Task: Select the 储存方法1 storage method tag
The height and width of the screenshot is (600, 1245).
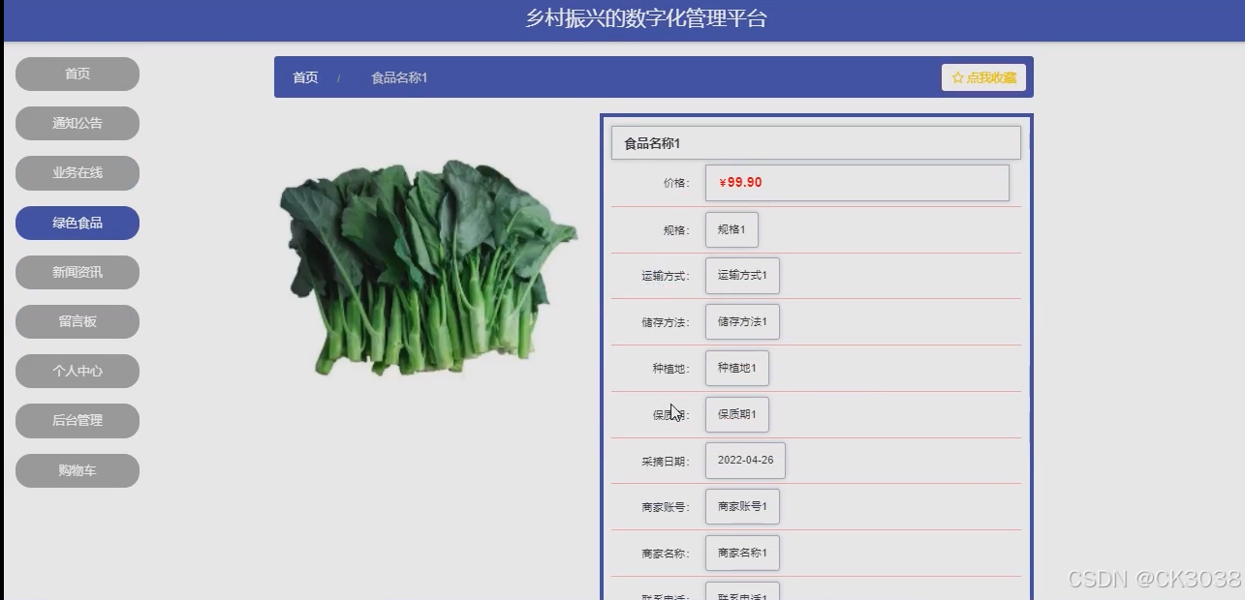Action: click(x=742, y=321)
